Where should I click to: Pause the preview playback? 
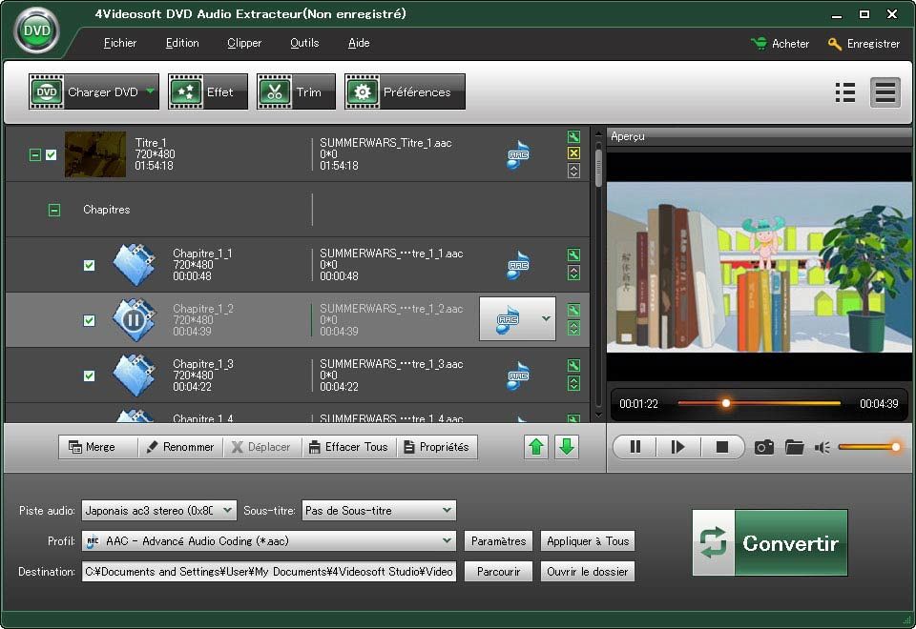(635, 447)
